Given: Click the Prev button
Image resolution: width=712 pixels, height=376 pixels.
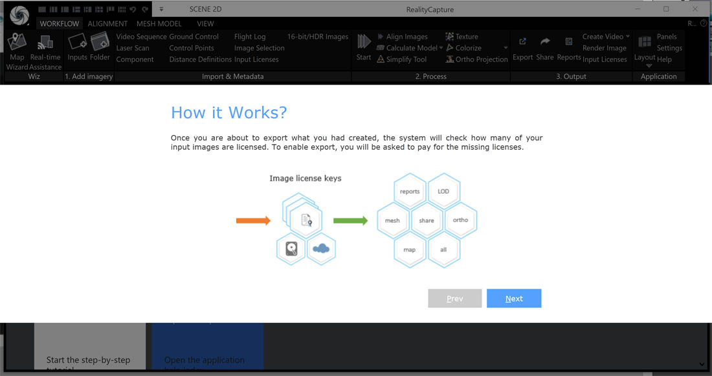Looking at the screenshot, I should pos(454,298).
